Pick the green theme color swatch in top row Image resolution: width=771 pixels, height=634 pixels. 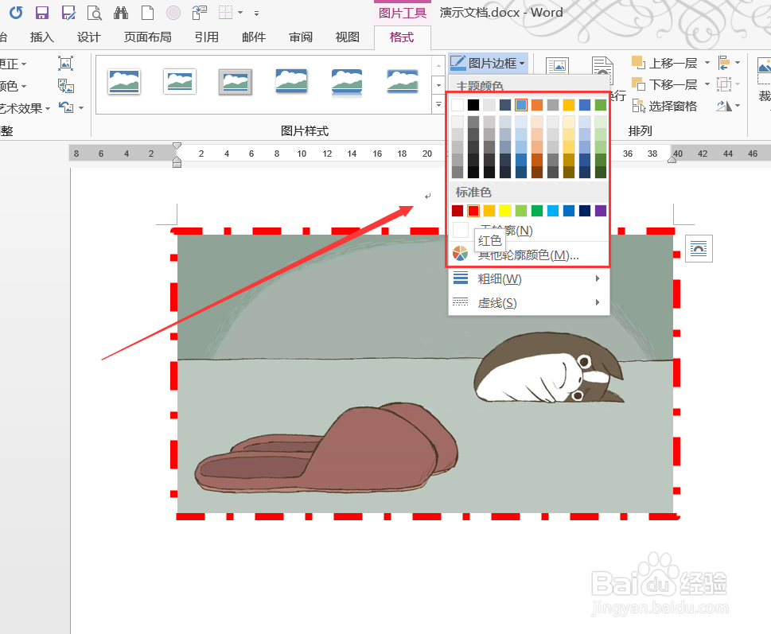pos(601,105)
